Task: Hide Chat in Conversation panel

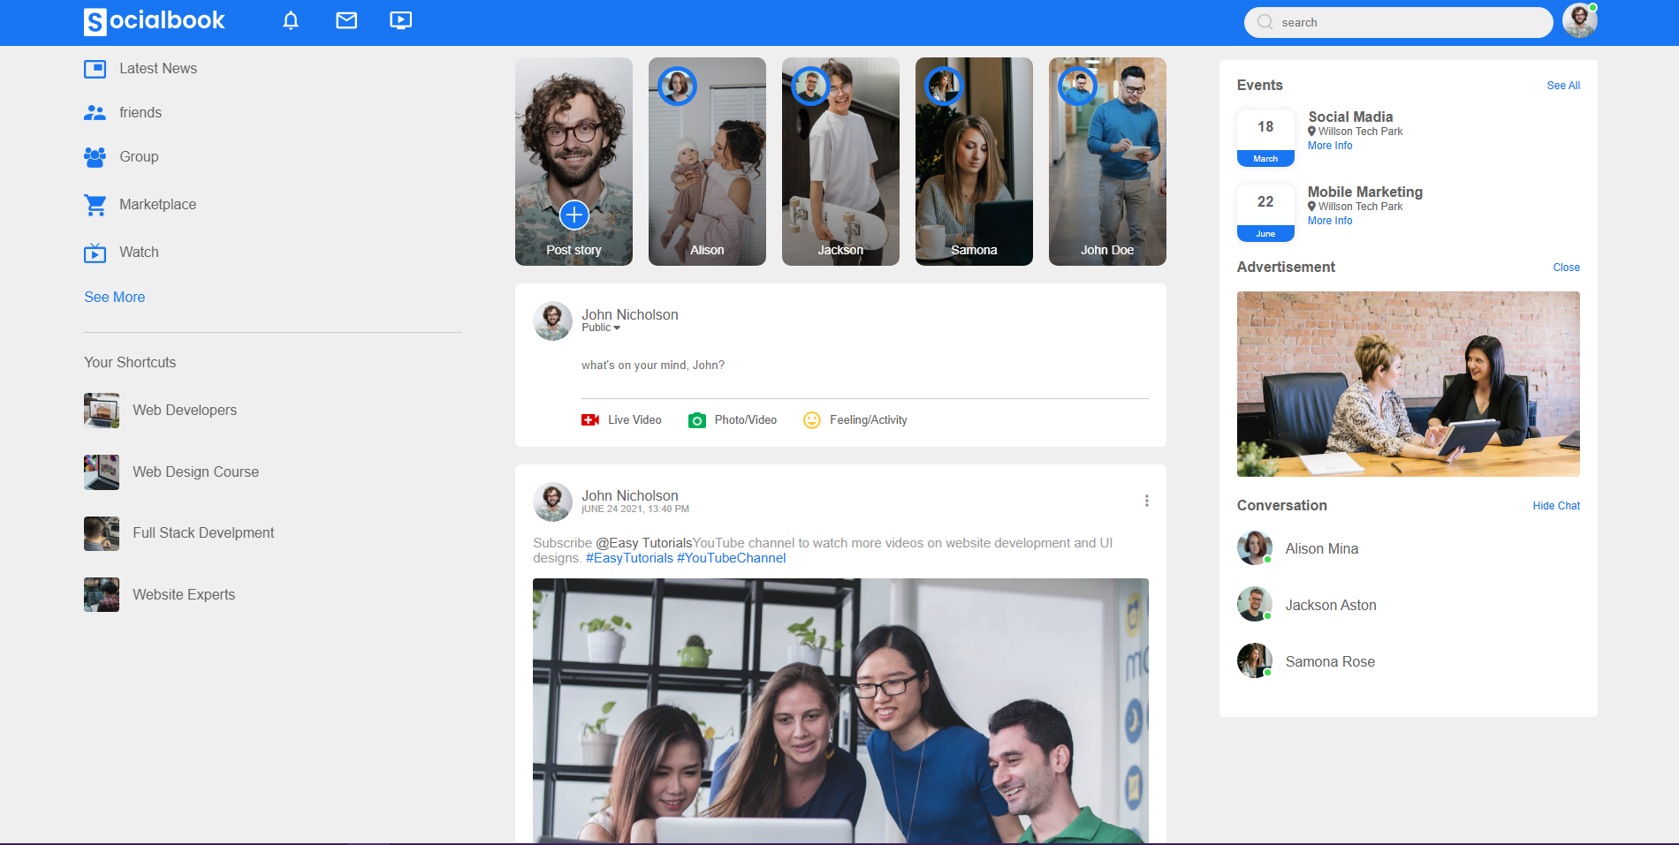Action: [x=1555, y=506]
